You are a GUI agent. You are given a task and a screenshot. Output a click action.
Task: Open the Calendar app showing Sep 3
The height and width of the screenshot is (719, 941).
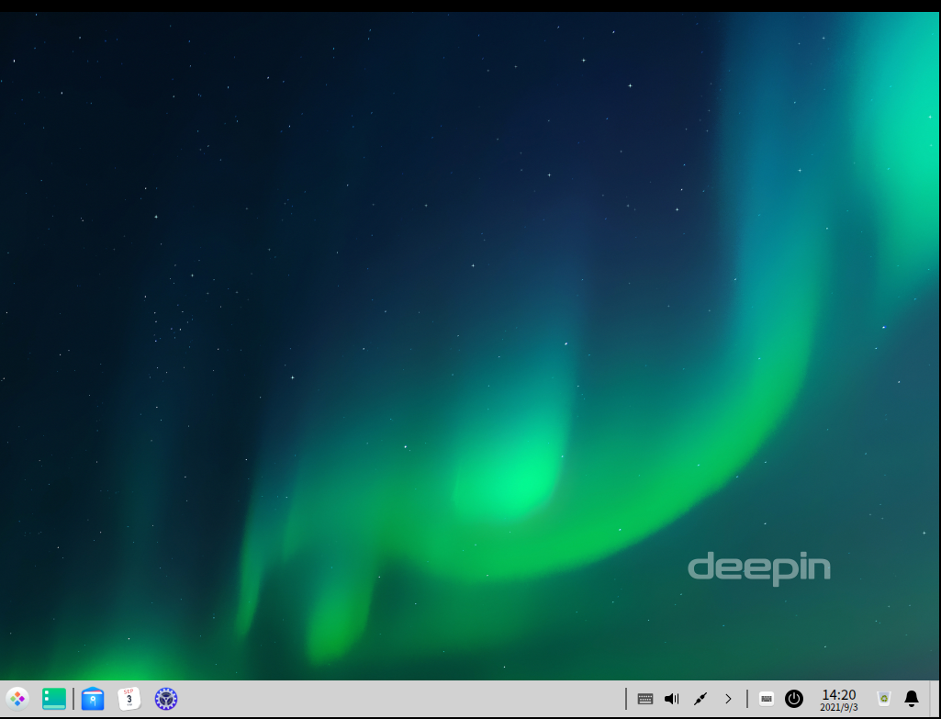[129, 699]
